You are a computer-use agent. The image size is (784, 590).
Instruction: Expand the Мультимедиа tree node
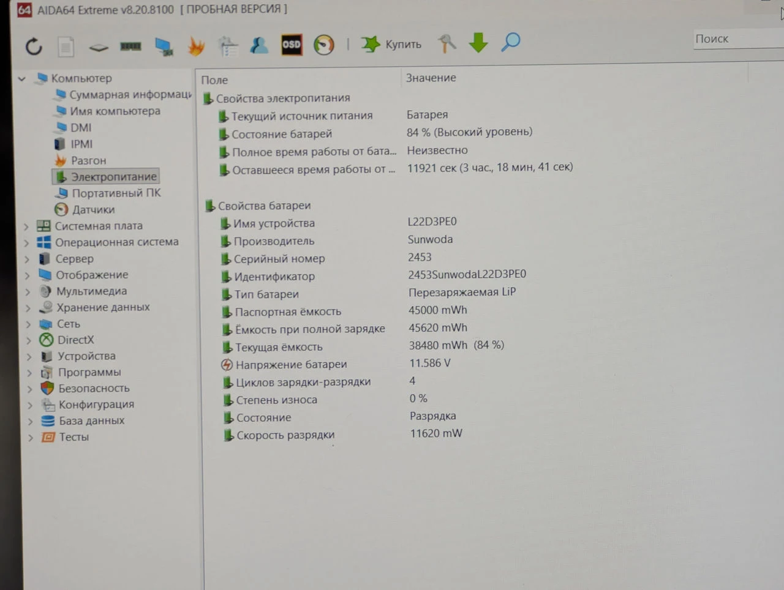[28, 292]
